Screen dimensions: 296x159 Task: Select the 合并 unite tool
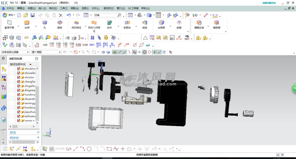(109, 24)
